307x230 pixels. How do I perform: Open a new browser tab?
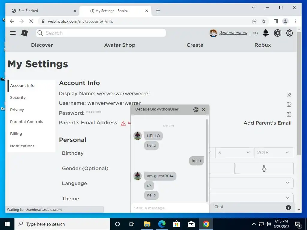158,11
